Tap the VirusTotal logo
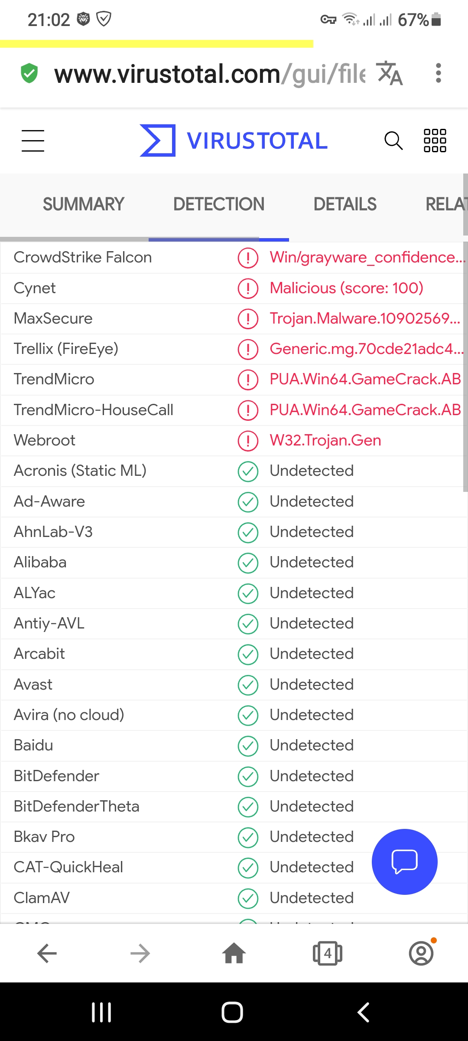Image resolution: width=468 pixels, height=1041 pixels. point(234,141)
